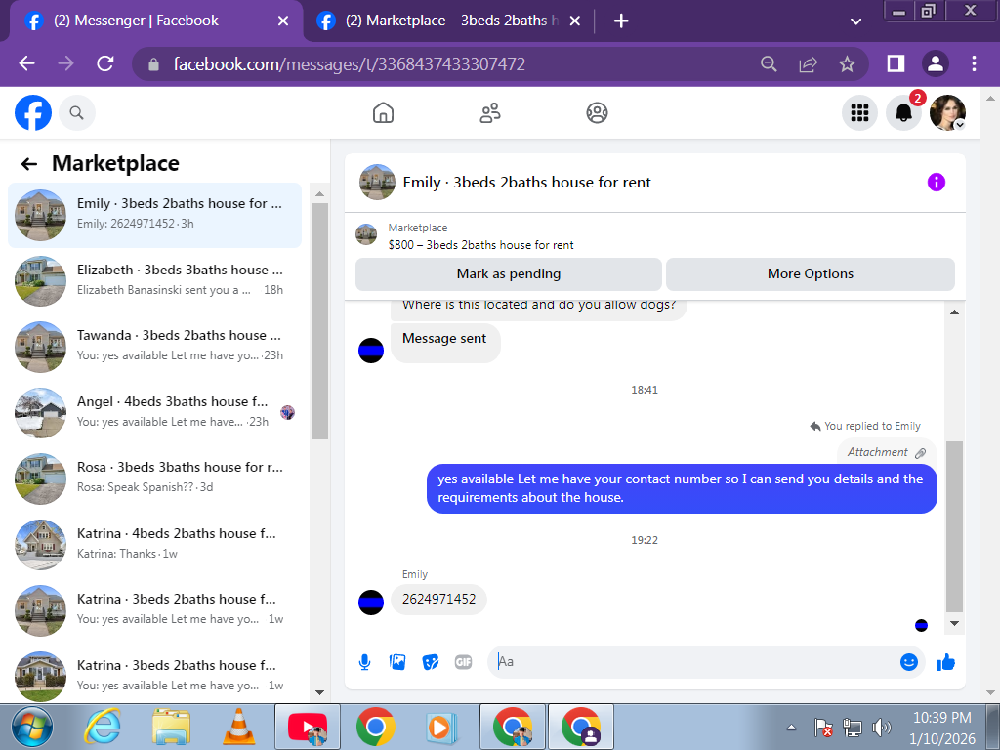Screen dimensions: 1000x750
Task: Open the Friends icon in top navigation
Action: tap(490, 113)
